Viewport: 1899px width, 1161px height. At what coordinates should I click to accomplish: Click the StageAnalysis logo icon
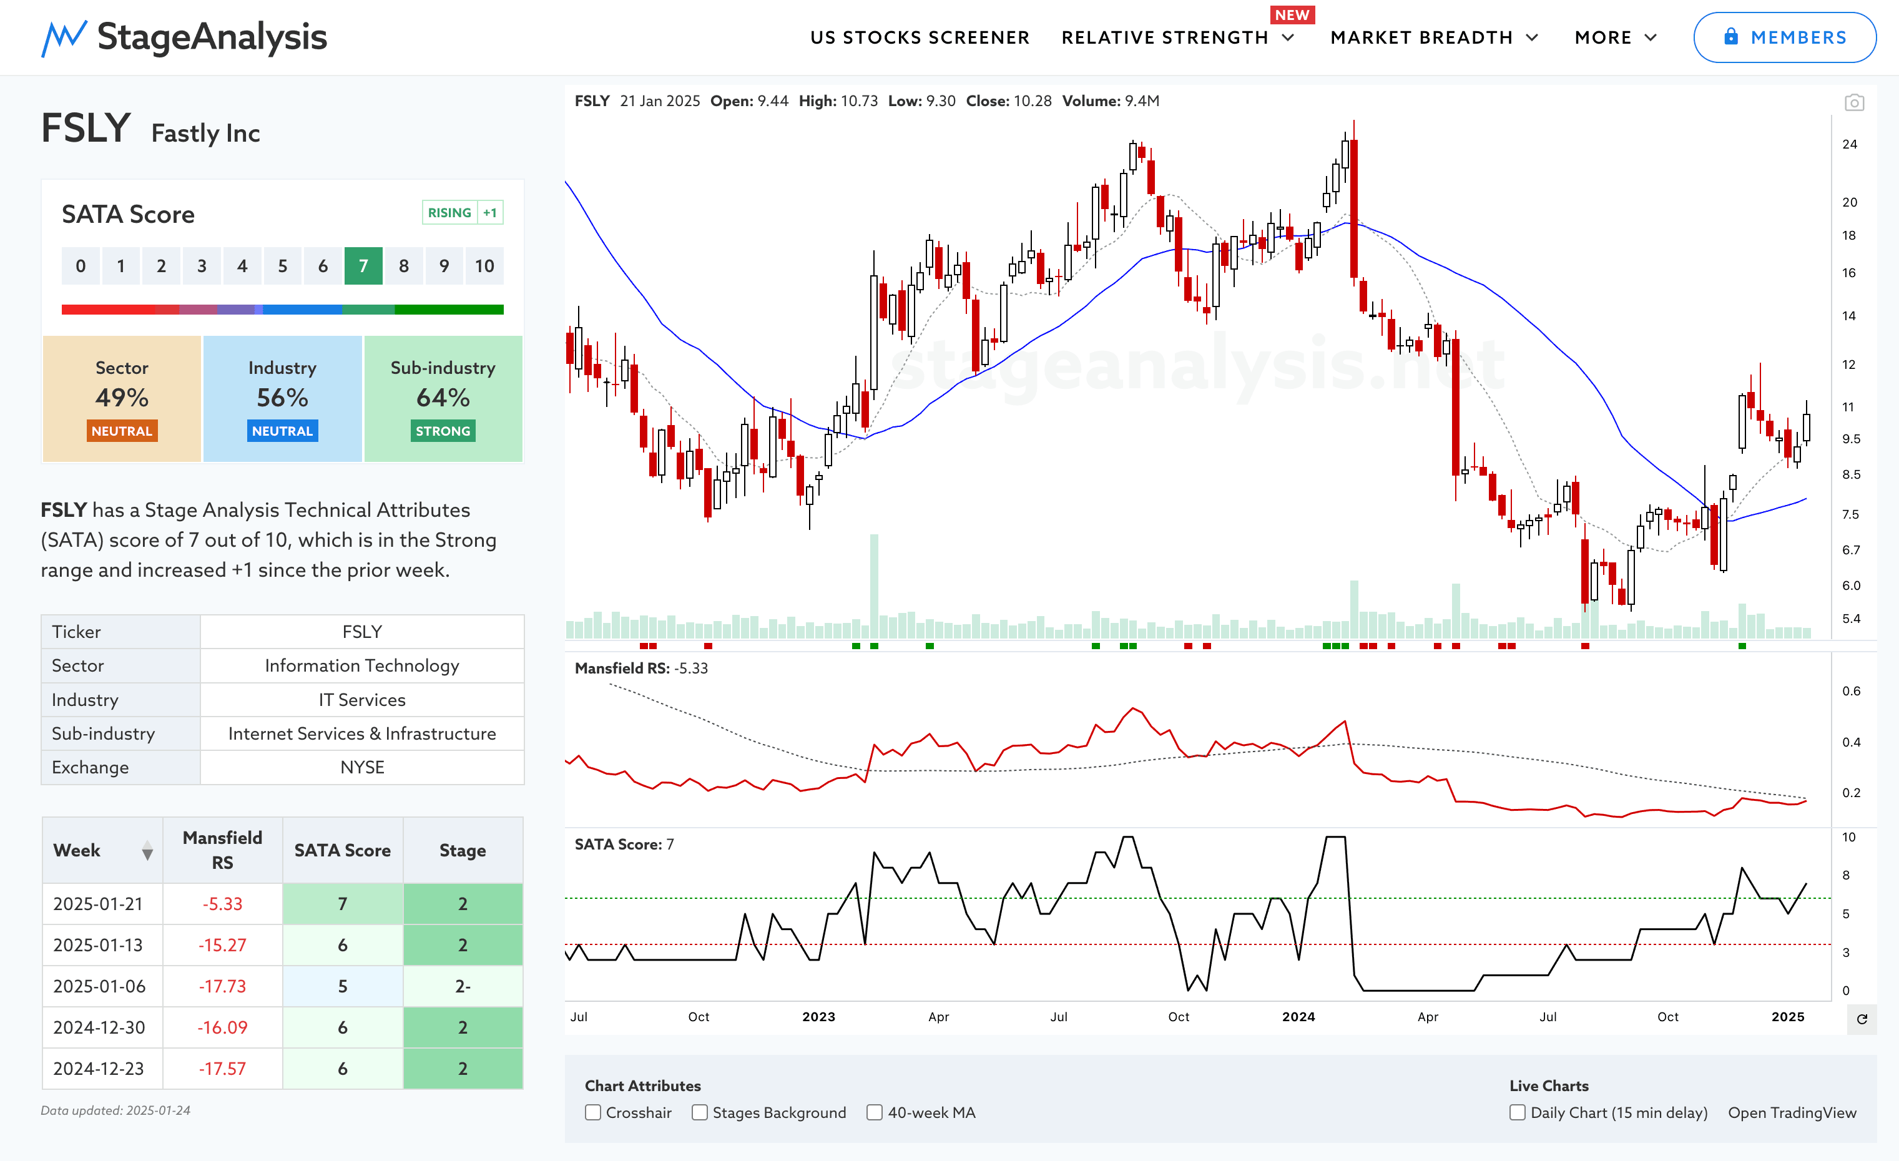[63, 37]
